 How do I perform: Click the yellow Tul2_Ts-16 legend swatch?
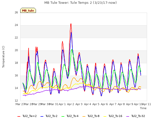click(105, 116)
